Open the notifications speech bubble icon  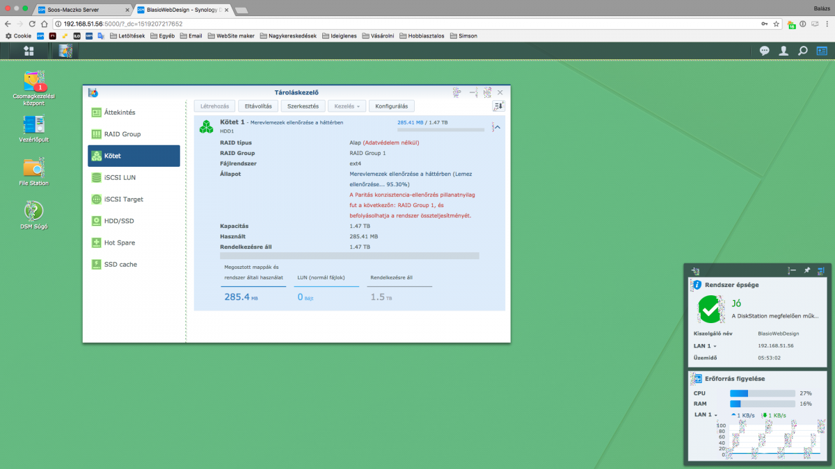click(764, 51)
